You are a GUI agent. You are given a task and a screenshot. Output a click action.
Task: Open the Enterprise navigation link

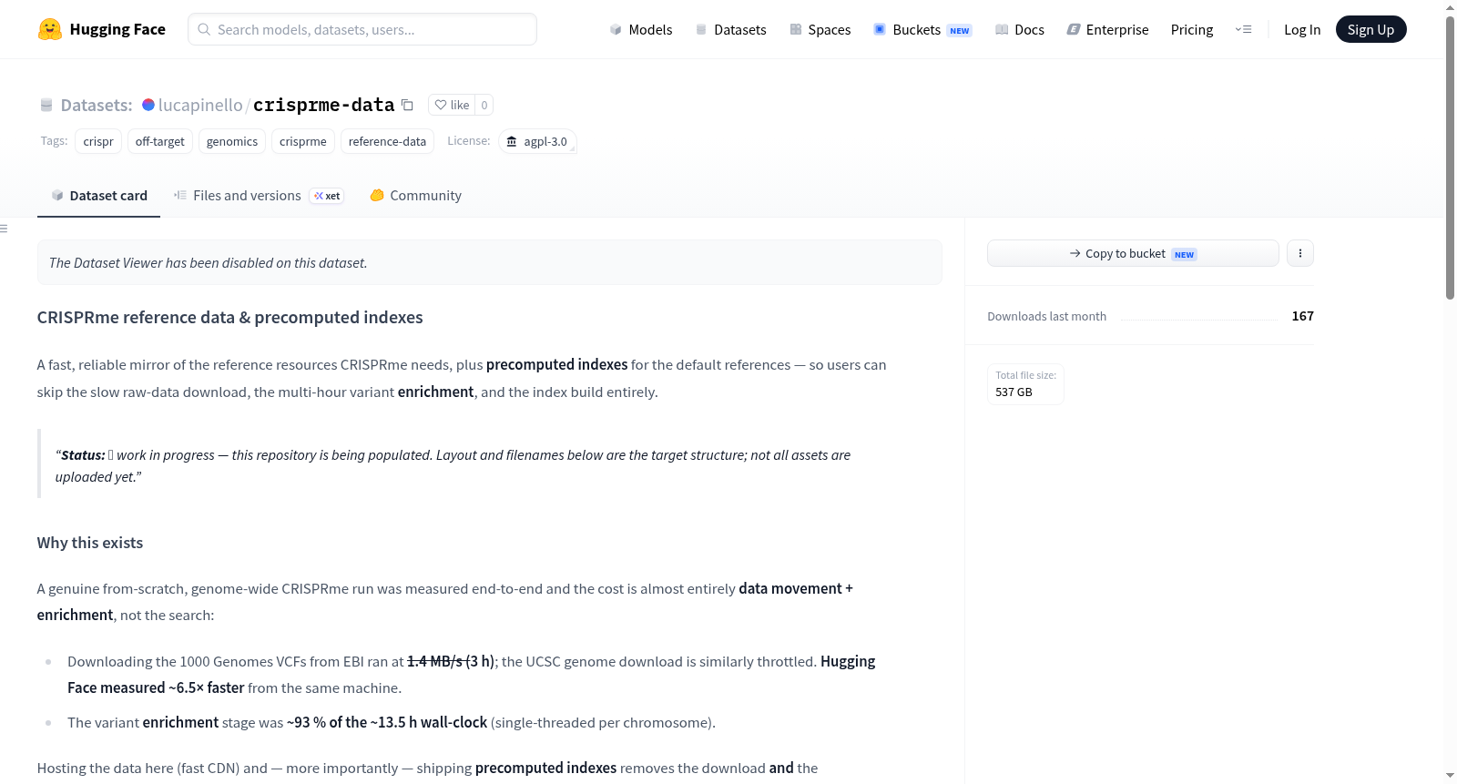point(1107,29)
